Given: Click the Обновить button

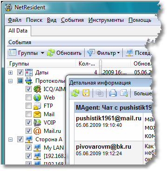Looking at the screenshot, I should (64, 53).
